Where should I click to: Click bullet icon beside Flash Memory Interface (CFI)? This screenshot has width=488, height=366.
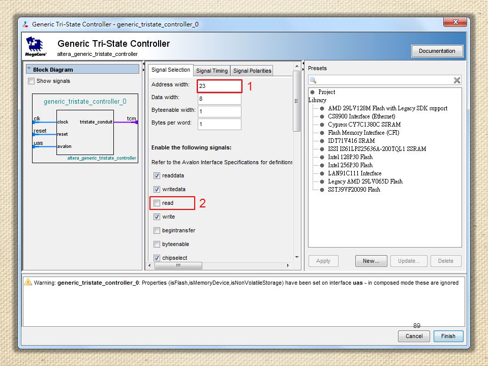point(322,133)
